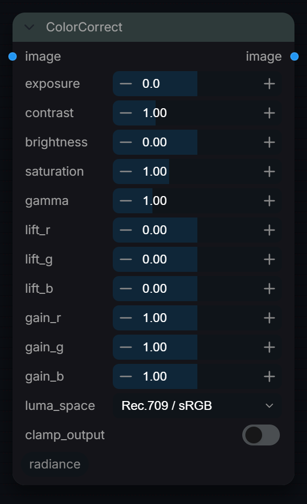This screenshot has width=307, height=504.
Task: Click the image input connector dot
Action: click(13, 56)
